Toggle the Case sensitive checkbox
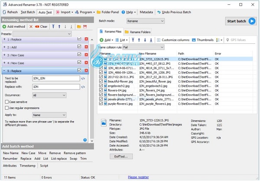The height and width of the screenshot is (181, 260). click(x=6, y=102)
